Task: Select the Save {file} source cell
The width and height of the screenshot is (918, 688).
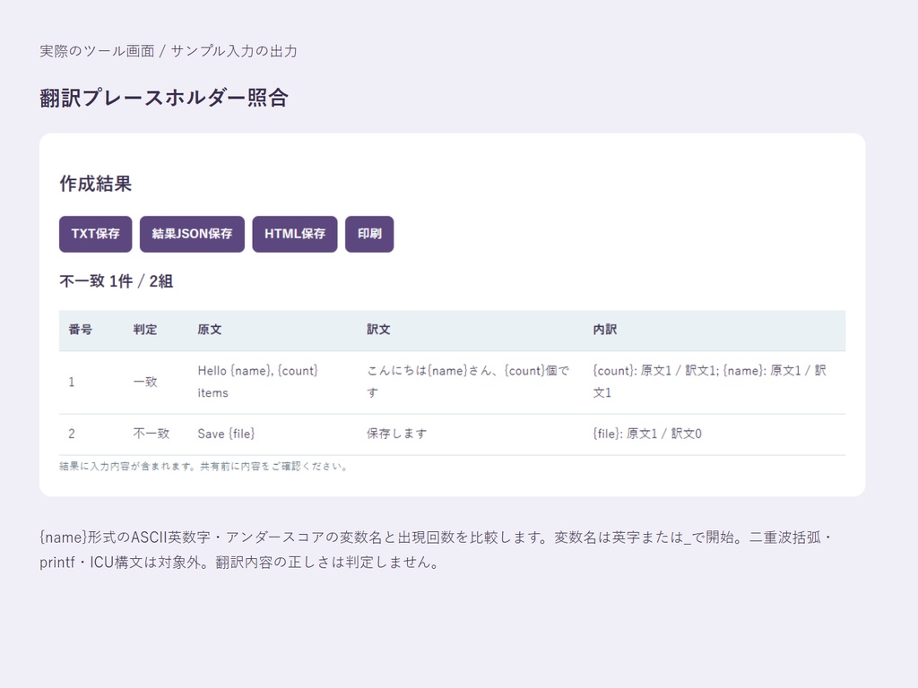Action: pyautogui.click(x=226, y=434)
